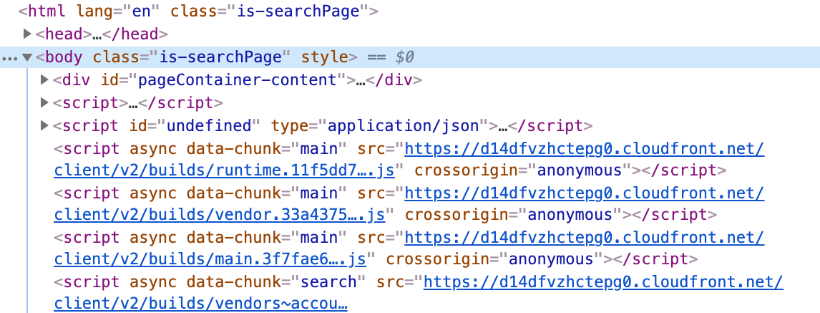Click the "is-searchPage" class value on html
This screenshot has width=820, height=313.
[x=298, y=11]
